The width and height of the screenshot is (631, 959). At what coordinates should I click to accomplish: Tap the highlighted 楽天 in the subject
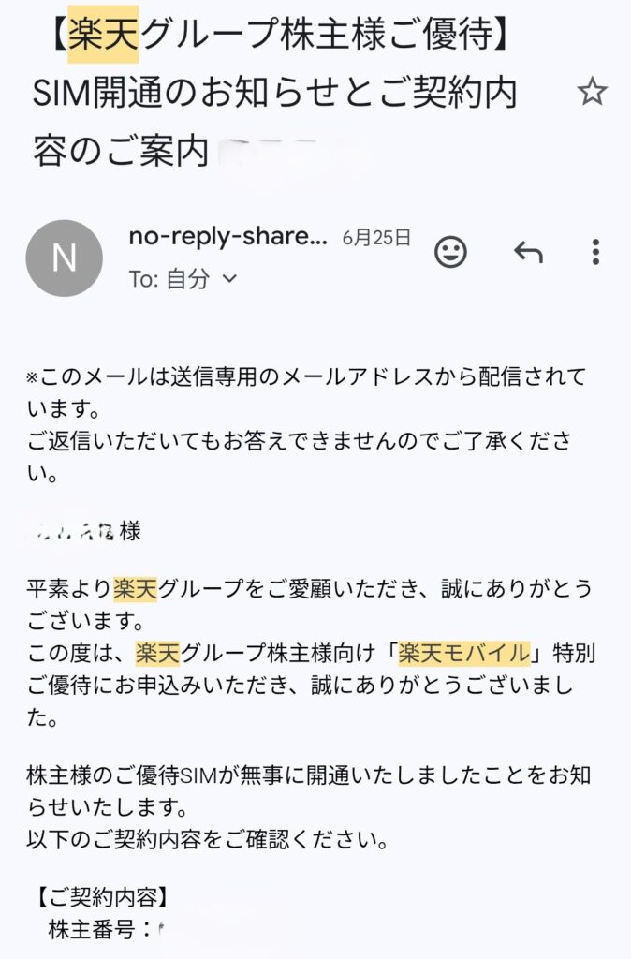(x=103, y=35)
